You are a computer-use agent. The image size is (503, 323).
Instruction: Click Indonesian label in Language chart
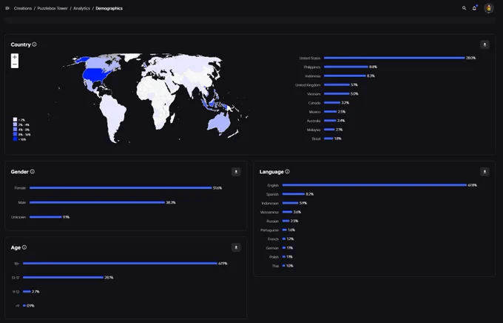(270, 204)
